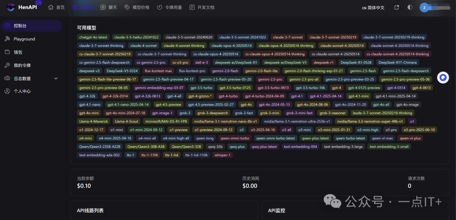Click the qwen-vl-max model tag
The height and width of the screenshot is (220, 456).
click(x=383, y=138)
